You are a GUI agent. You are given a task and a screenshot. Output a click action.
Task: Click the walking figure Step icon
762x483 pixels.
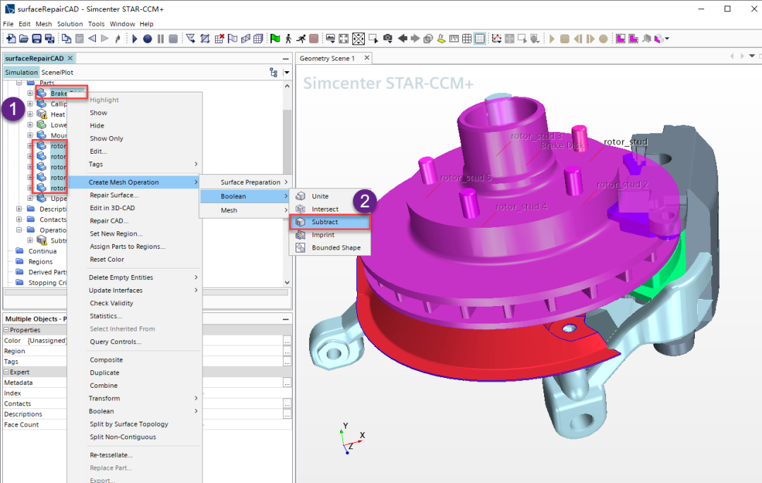coord(288,39)
